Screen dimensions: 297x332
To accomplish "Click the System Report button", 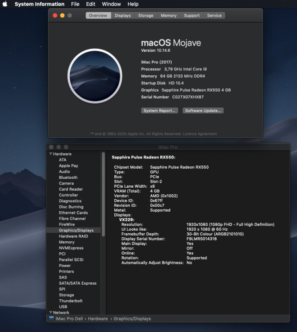I will 159,111.
